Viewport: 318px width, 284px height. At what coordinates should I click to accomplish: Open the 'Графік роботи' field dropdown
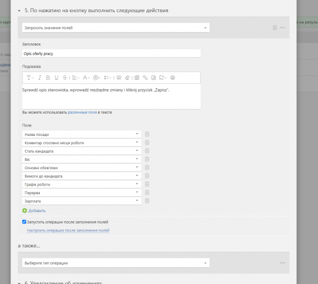81,184
